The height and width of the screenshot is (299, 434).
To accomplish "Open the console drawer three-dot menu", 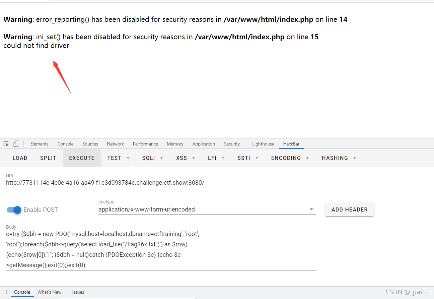I will (6, 292).
